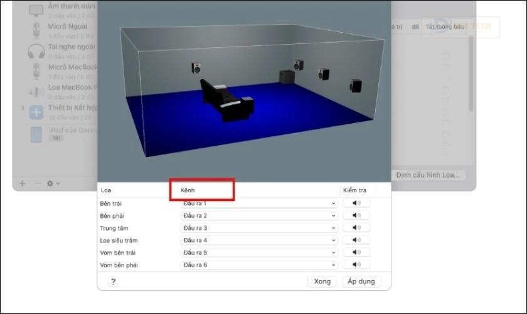Test the Bên trái speaker sound
Screen dimensions: 527x314
pos(356,203)
